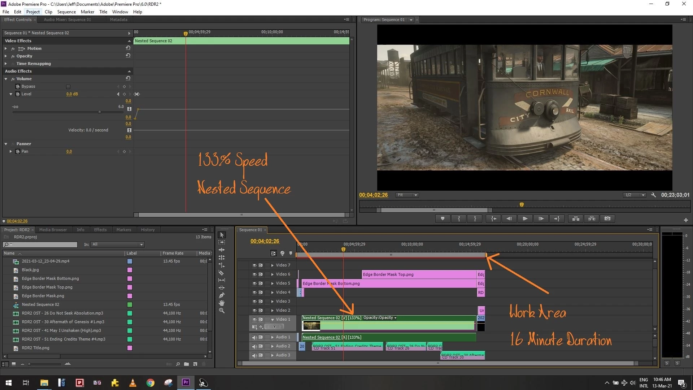Image resolution: width=693 pixels, height=390 pixels.
Task: Expand the Video 7 track
Action: pyautogui.click(x=272, y=265)
